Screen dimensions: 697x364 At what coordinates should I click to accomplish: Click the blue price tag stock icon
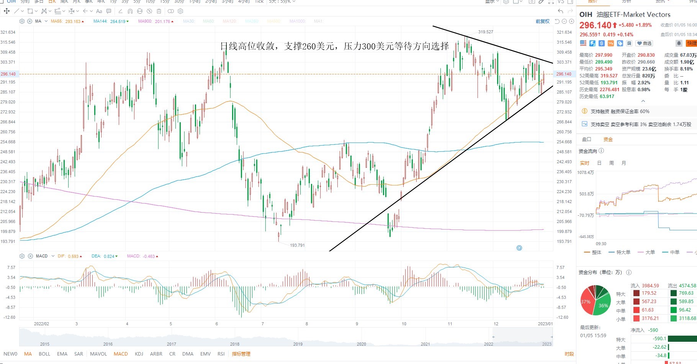[620, 43]
